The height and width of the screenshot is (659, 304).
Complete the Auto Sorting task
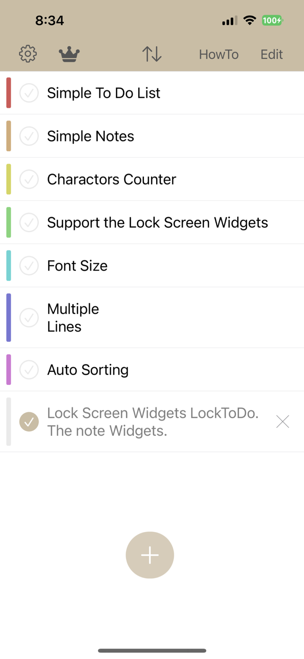click(x=29, y=369)
